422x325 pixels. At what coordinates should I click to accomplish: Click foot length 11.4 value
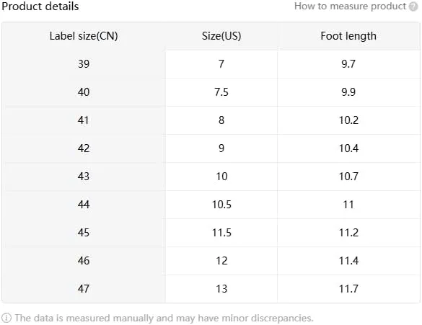pos(348,261)
